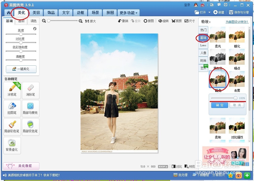Open the 拼图 collage tab
Image resolution: width=254 pixels, height=181 pixels.
[110, 13]
